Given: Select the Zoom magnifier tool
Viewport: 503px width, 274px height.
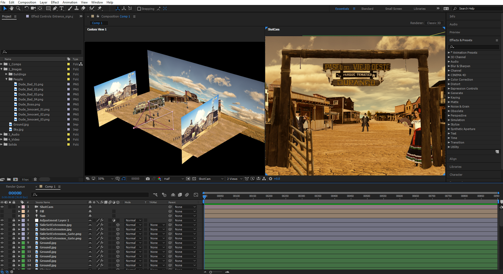Looking at the screenshot, I should pos(18,8).
